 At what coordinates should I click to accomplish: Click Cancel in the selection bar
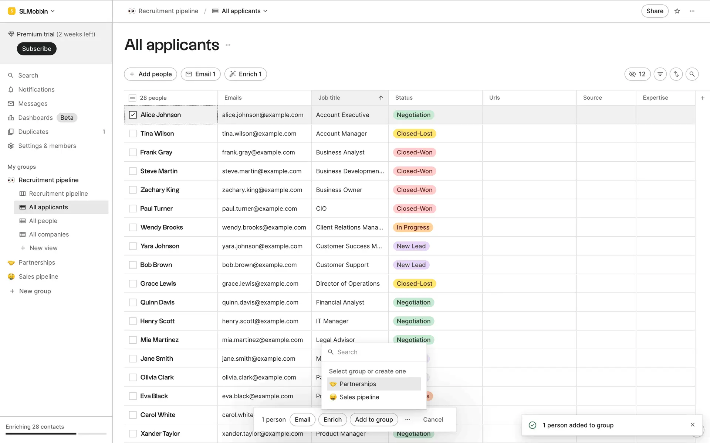tap(433, 419)
